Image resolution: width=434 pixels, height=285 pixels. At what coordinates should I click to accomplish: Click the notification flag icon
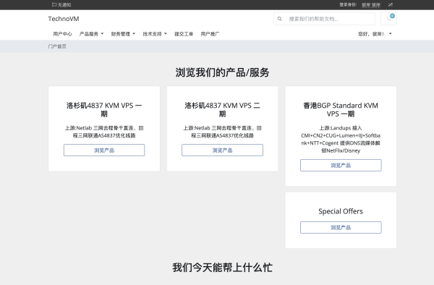click(54, 5)
